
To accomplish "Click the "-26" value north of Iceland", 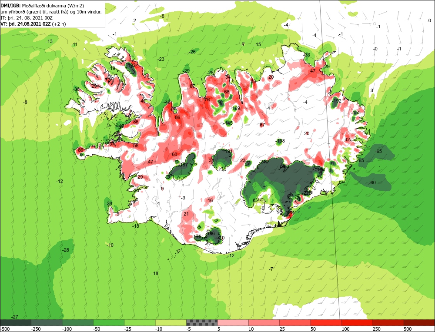I will point(192,52).
